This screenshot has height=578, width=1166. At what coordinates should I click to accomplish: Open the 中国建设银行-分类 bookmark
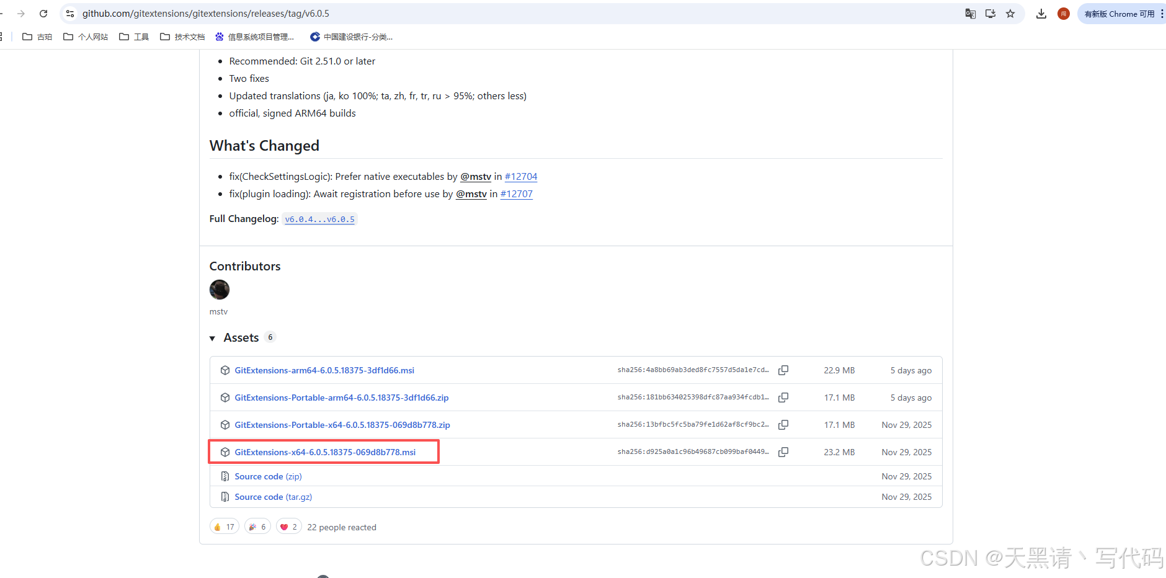pos(352,37)
